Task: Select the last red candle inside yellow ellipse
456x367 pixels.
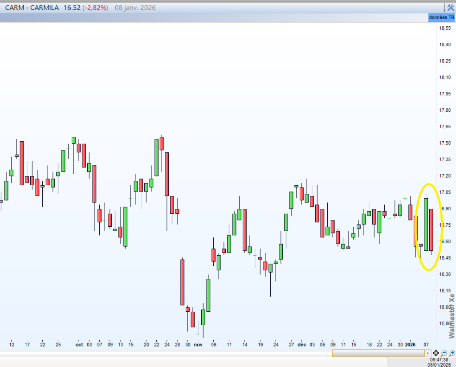Action: [x=431, y=229]
